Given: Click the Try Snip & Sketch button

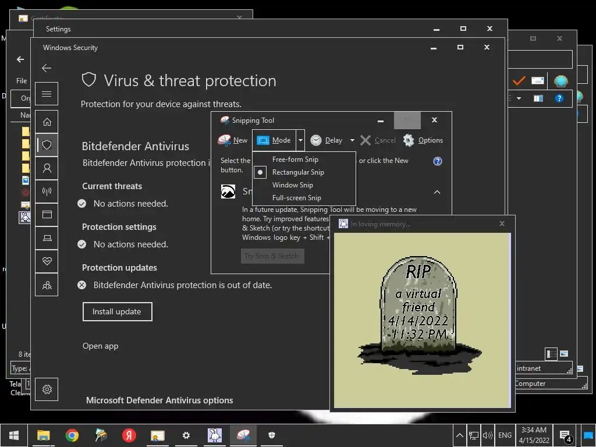Looking at the screenshot, I should tap(272, 256).
